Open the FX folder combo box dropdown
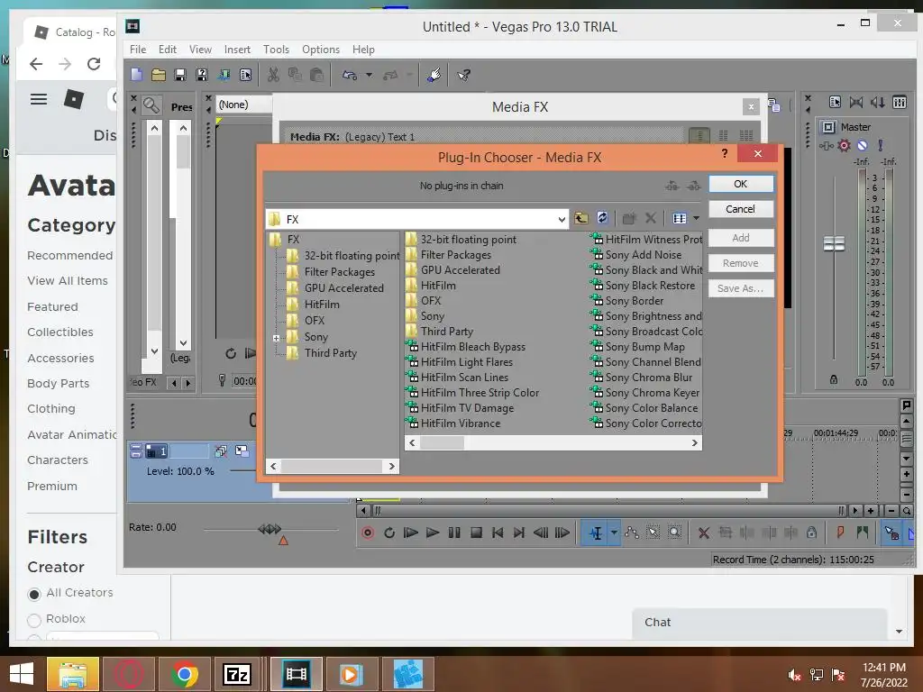Viewport: 923px width, 692px height. (x=562, y=220)
